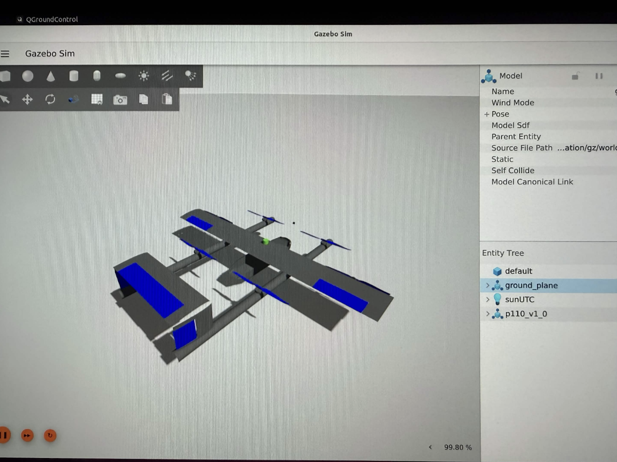Open the Gazebo Sim hamburger menu

point(5,54)
